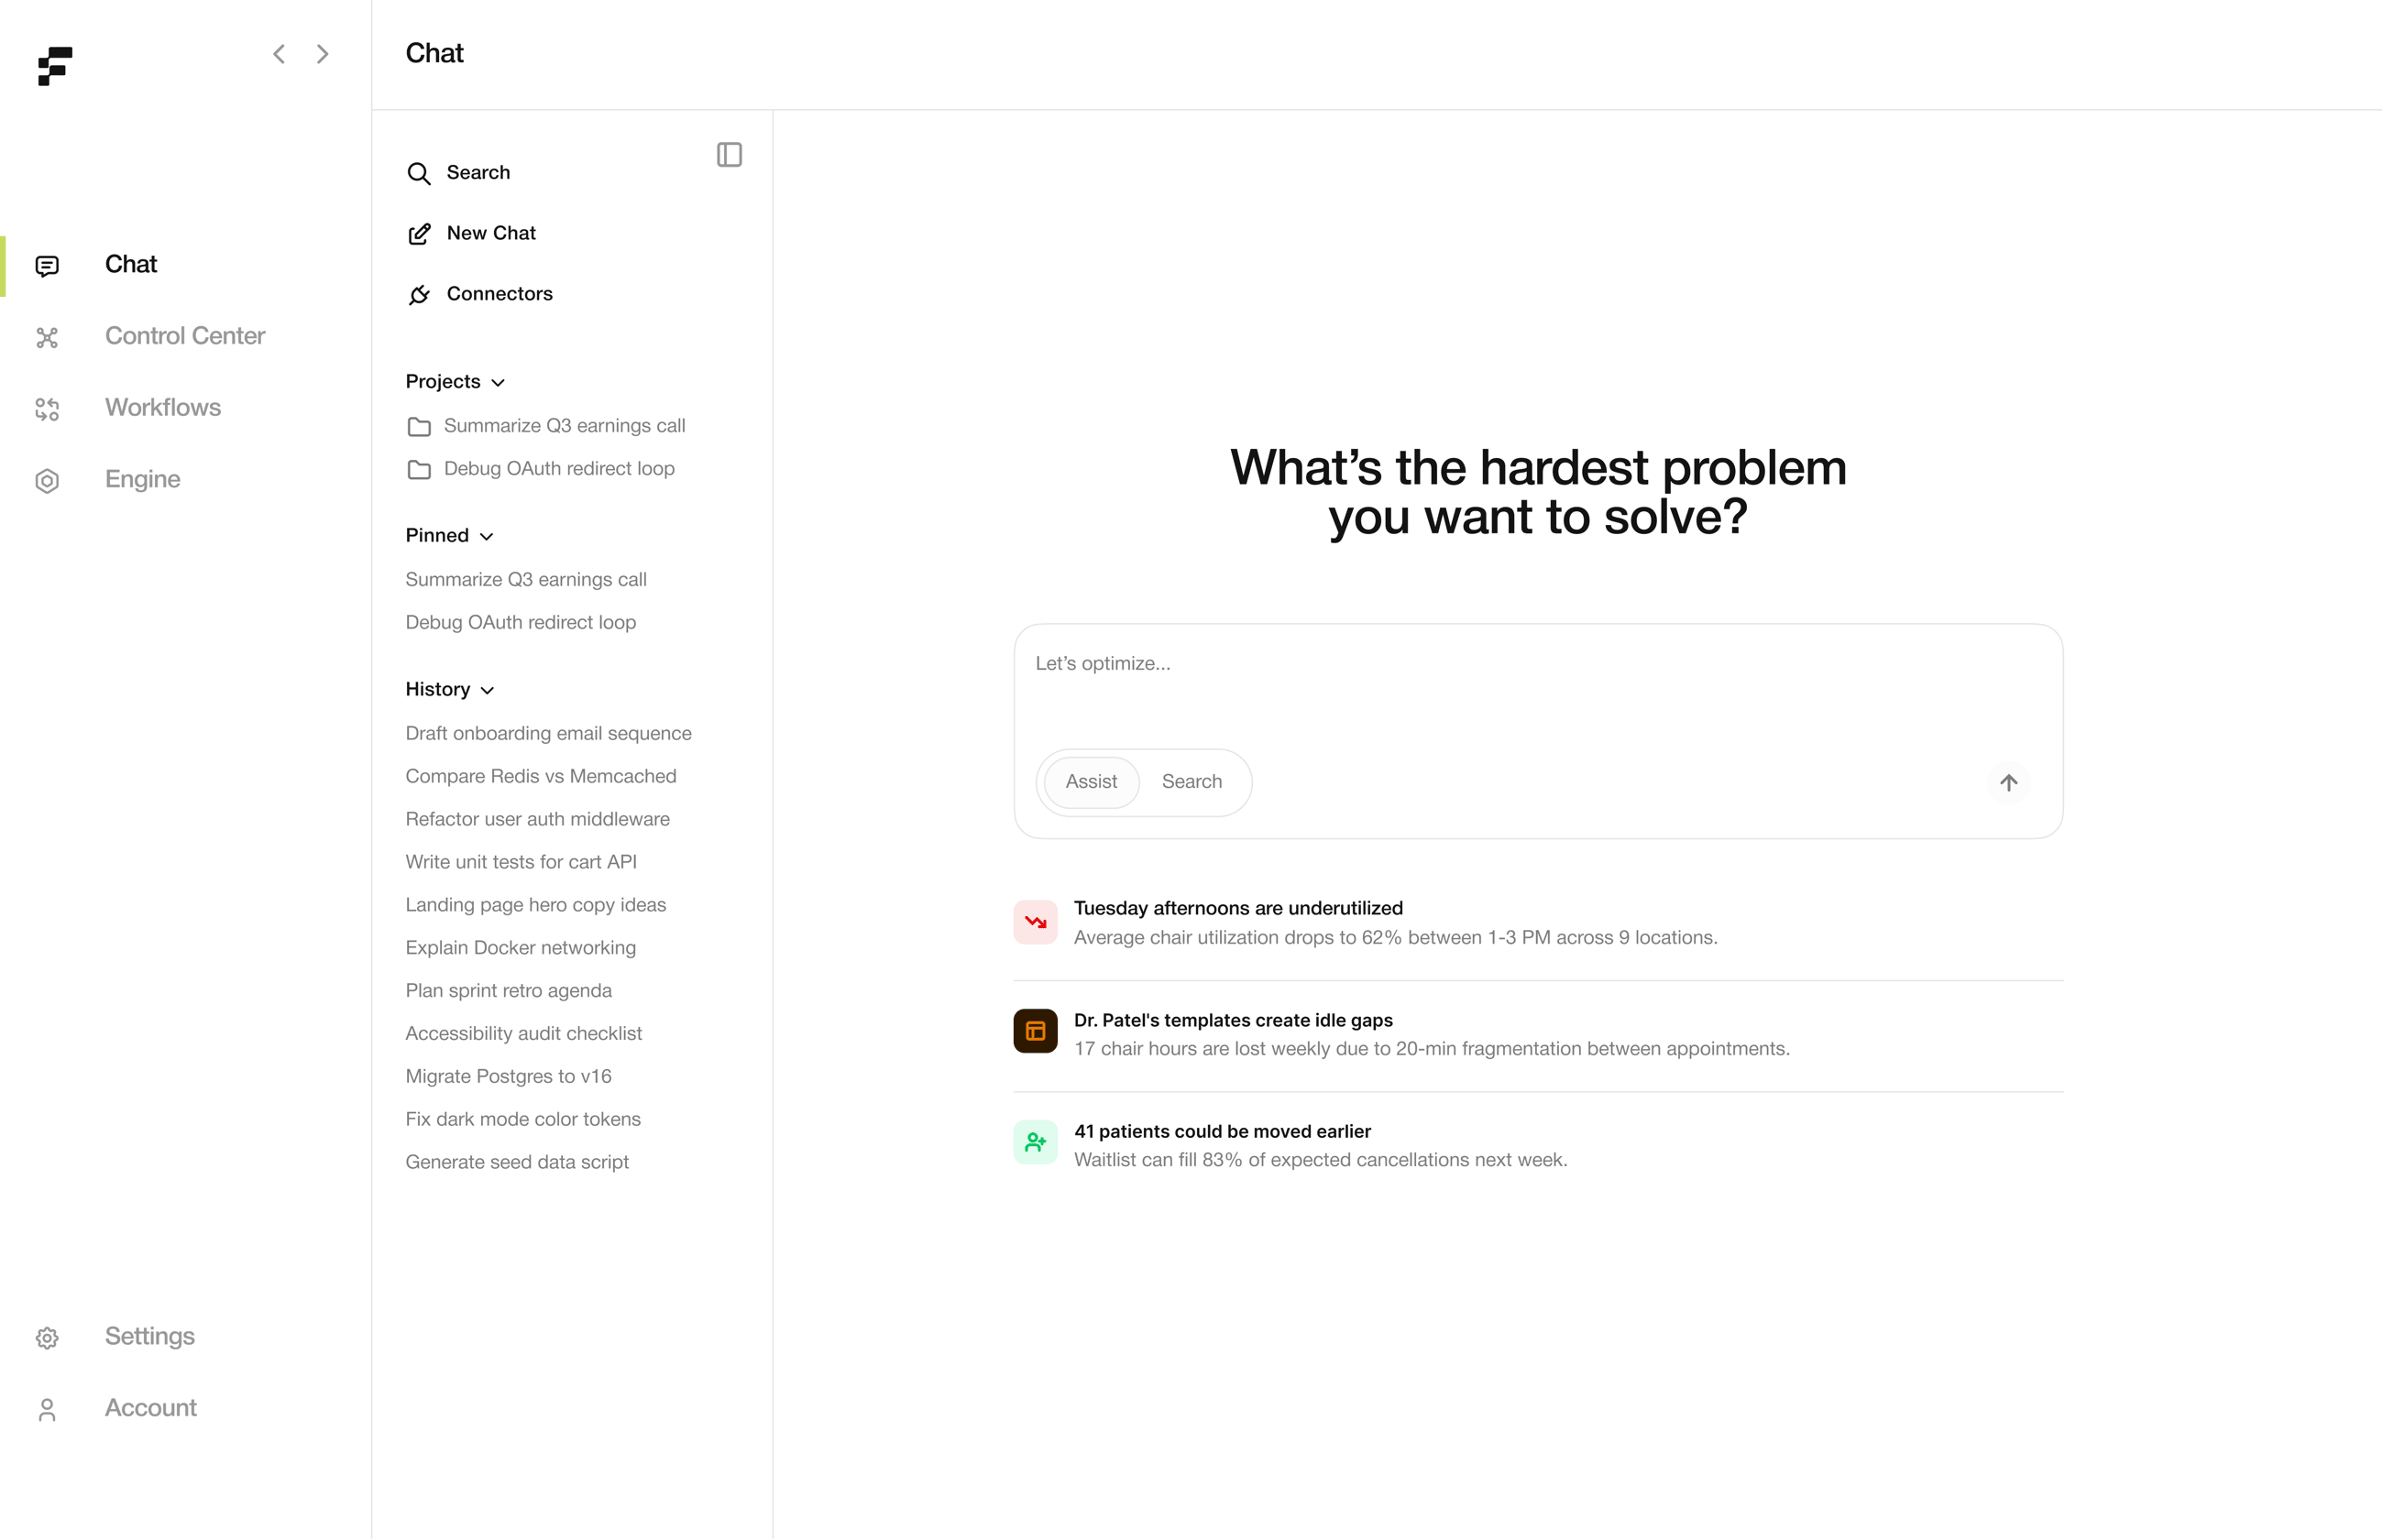This screenshot has width=2383, height=1540.
Task: Open Connectors via the plug icon
Action: (419, 294)
